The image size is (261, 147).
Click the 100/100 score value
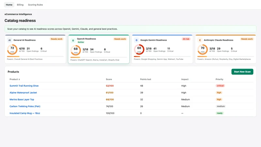pyautogui.click(x=110, y=113)
